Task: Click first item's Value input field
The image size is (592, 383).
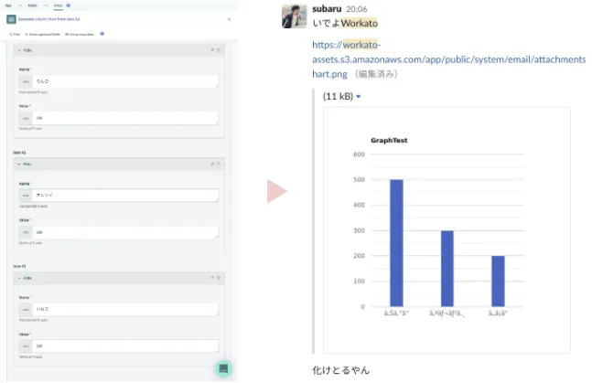Action: pos(125,118)
